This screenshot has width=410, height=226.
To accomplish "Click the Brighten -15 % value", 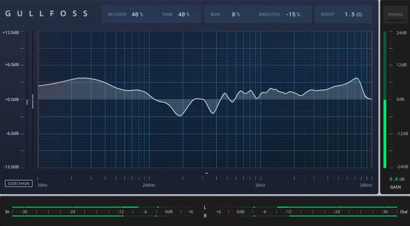I will pos(293,14).
